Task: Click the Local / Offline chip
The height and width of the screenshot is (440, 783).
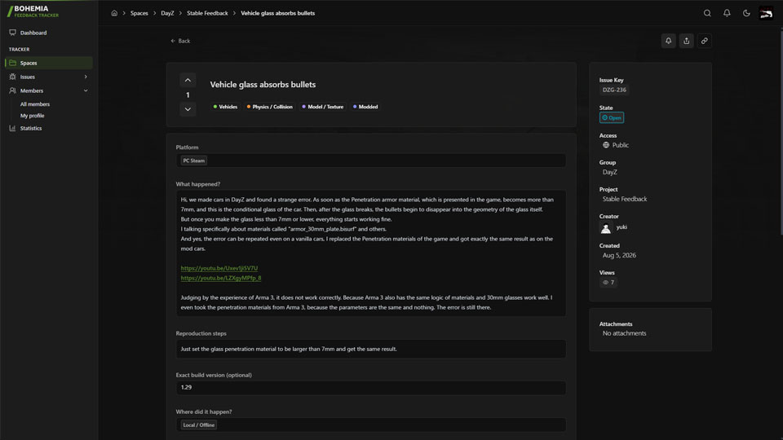Action: 199,425
